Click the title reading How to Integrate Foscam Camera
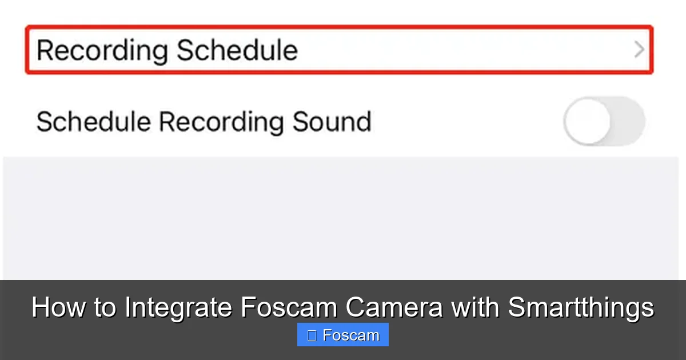 click(x=343, y=307)
